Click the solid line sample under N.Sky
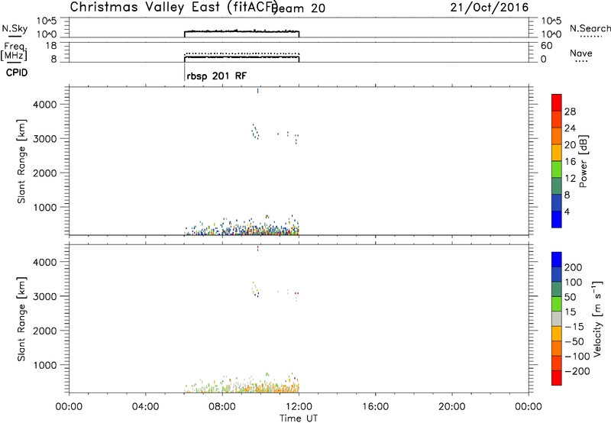611x423 pixels. point(15,36)
